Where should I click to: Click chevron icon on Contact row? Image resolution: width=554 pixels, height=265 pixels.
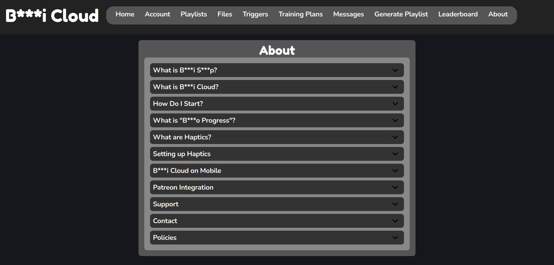pyautogui.click(x=395, y=221)
